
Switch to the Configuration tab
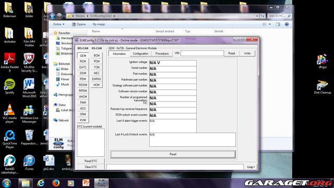tap(140, 54)
